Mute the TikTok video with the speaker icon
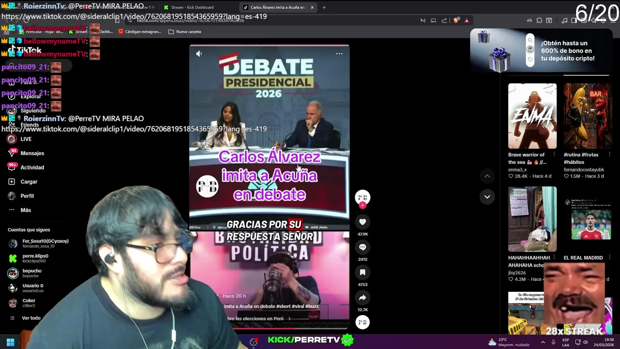 click(199, 54)
